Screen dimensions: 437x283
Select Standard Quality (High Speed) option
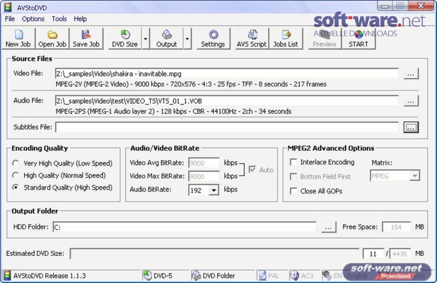16,187
